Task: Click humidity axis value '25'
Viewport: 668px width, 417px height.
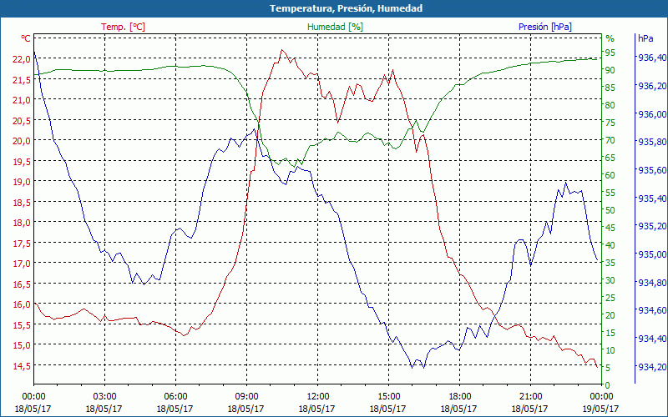Action: (x=610, y=298)
